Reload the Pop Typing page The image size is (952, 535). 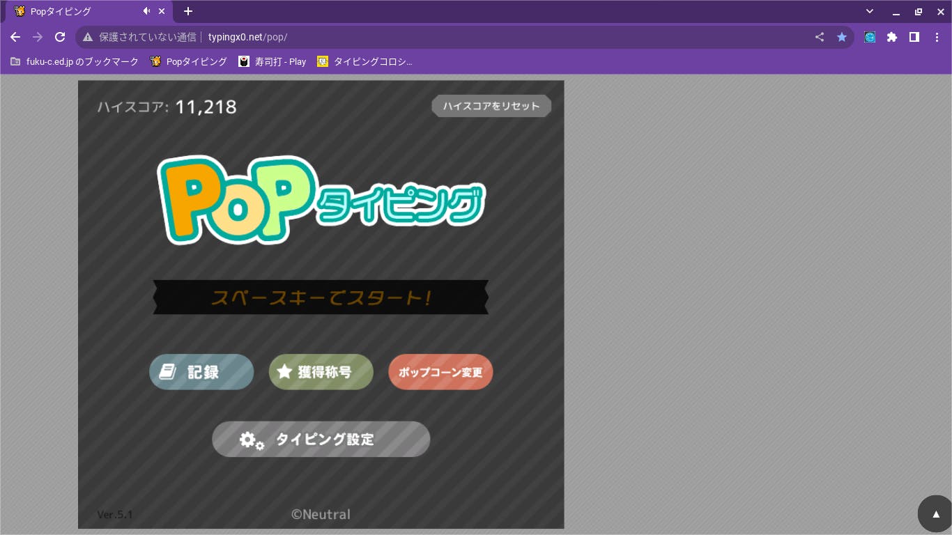pyautogui.click(x=60, y=37)
